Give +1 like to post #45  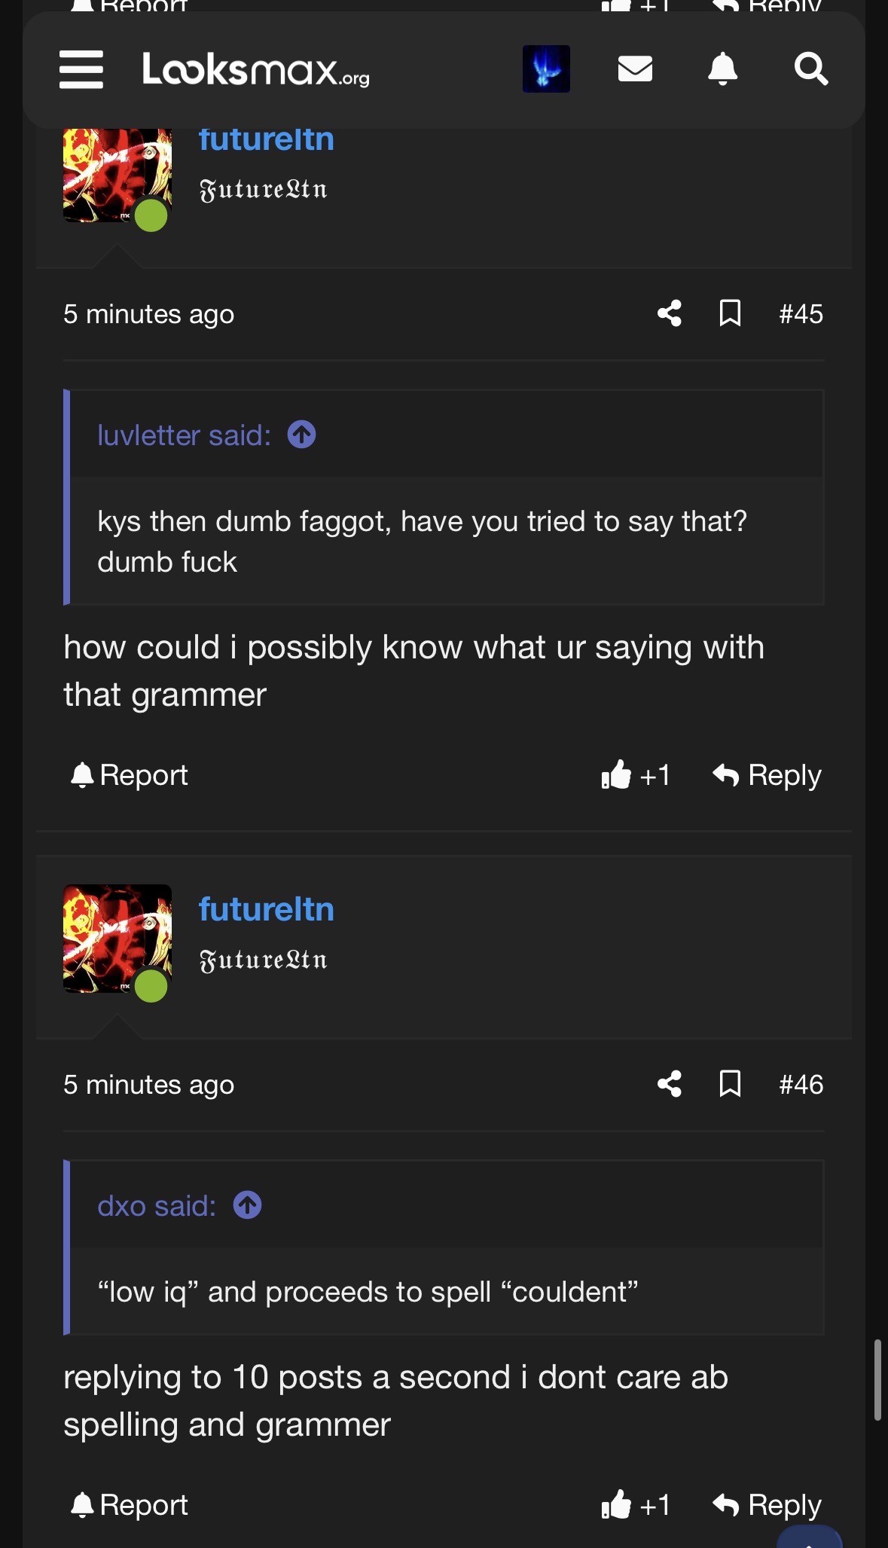point(636,774)
